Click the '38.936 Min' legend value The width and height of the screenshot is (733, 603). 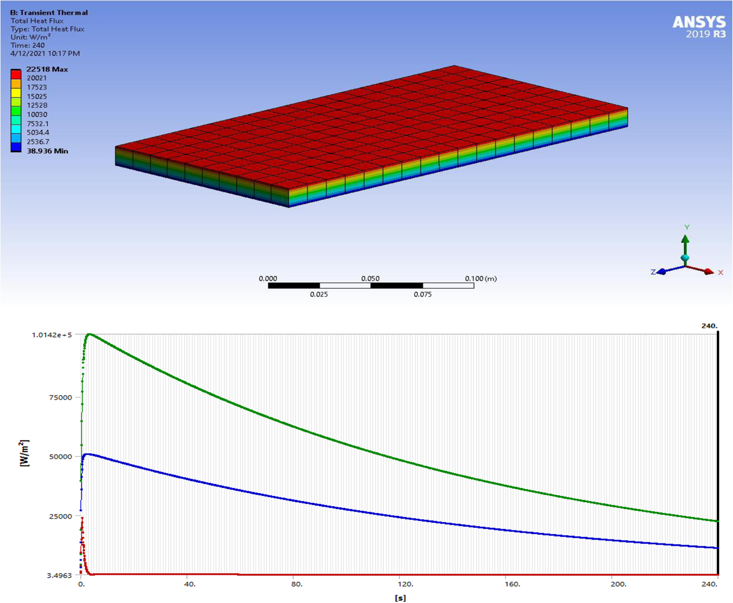tap(47, 151)
